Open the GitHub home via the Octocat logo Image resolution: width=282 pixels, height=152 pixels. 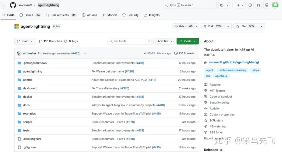point(13,5)
